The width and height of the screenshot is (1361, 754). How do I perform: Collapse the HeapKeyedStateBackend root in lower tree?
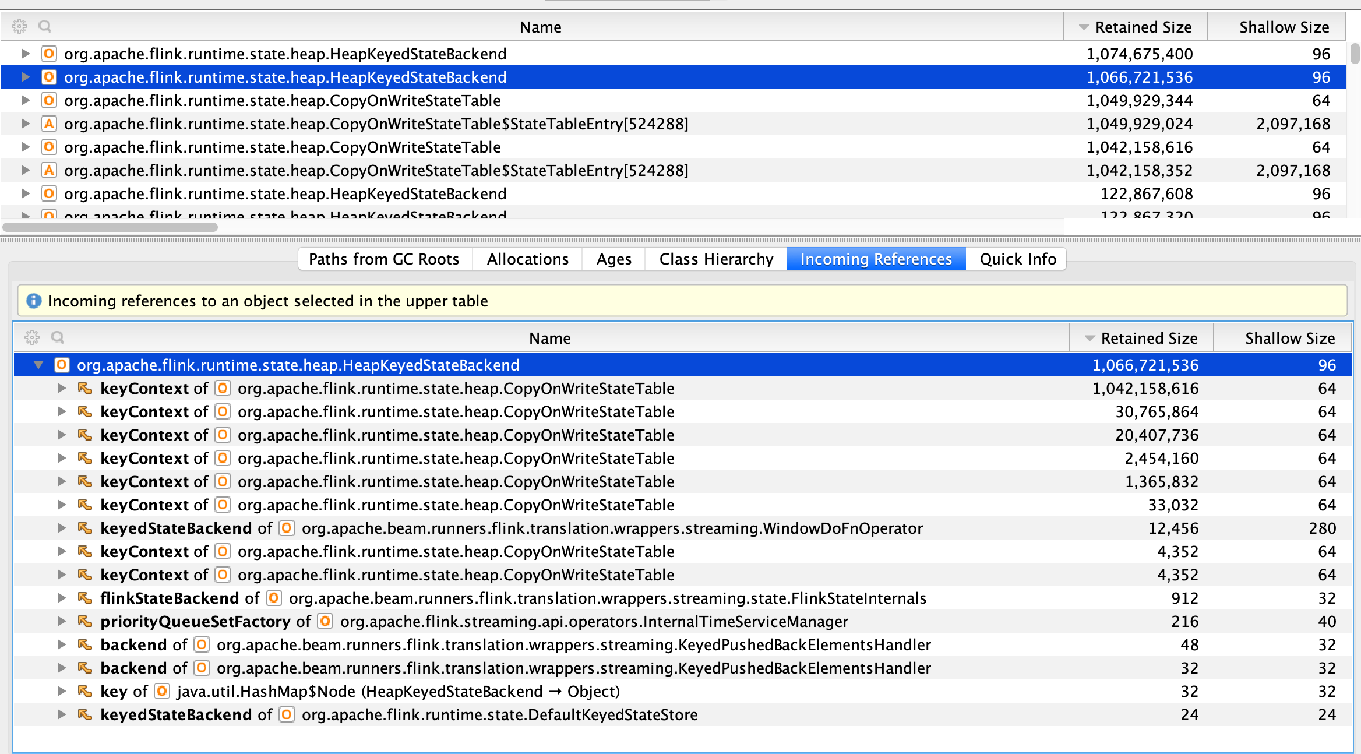tap(38, 365)
